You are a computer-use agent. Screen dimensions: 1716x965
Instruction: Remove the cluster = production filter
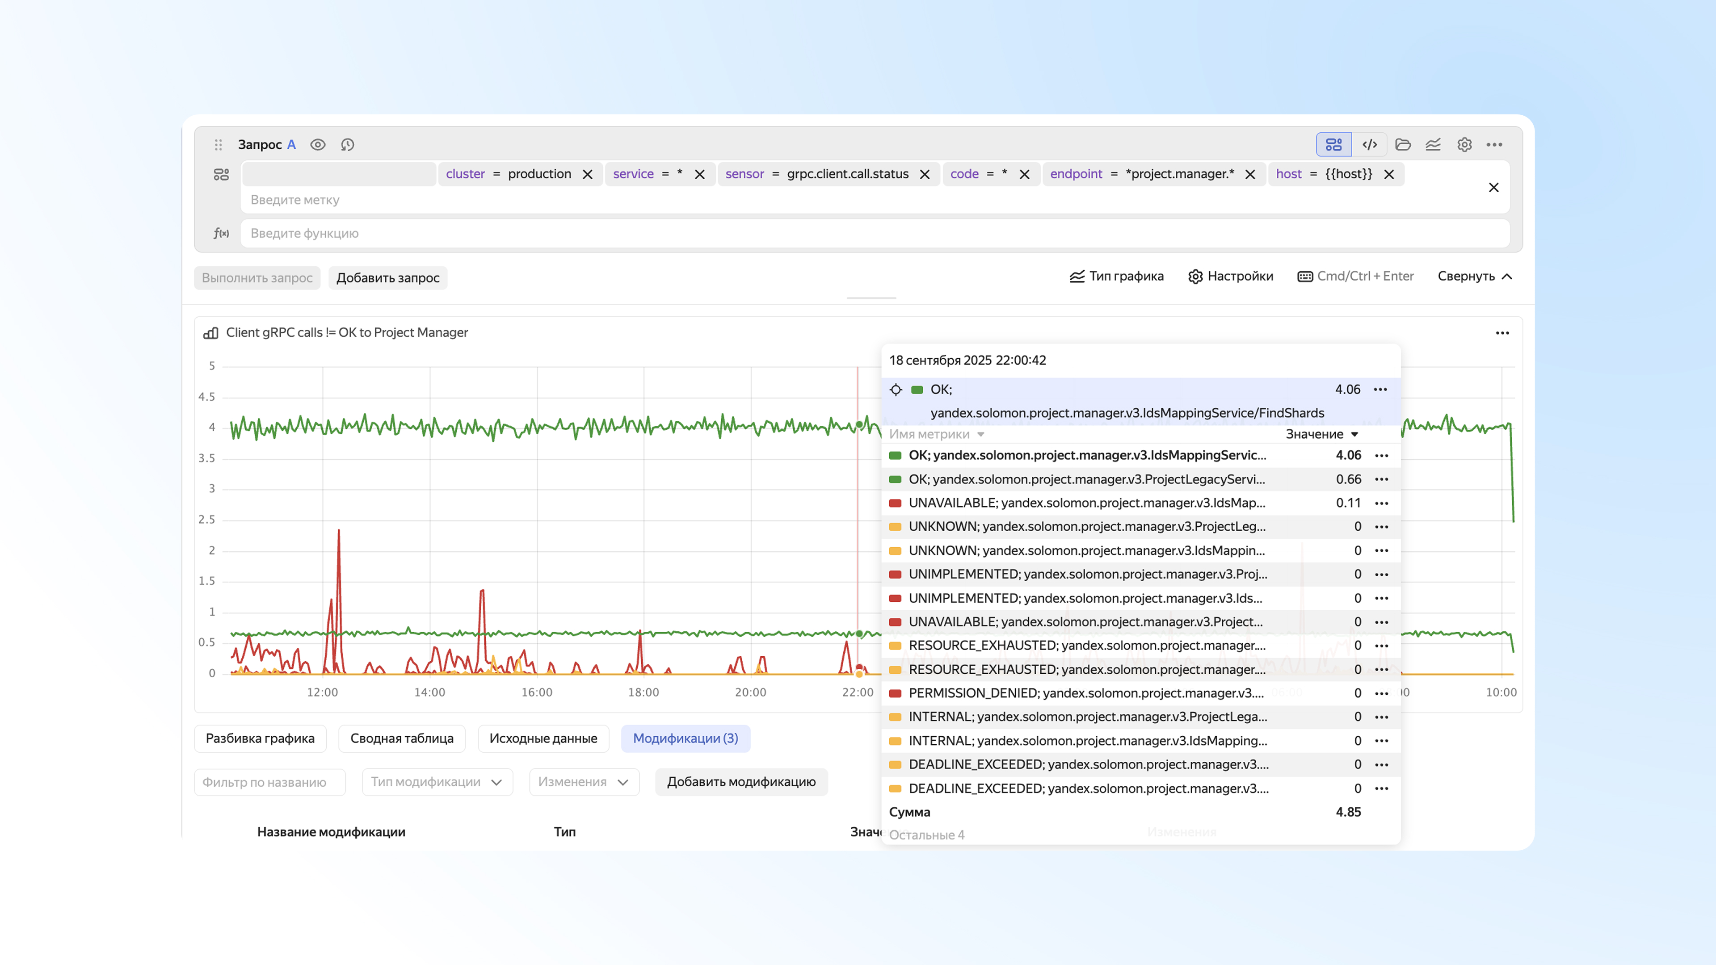[588, 175]
